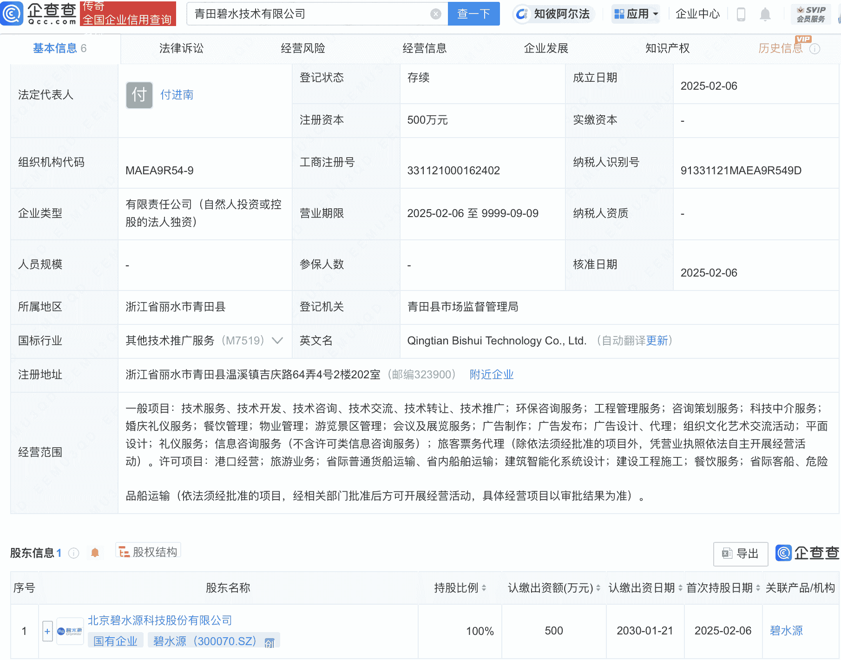Switch to the 法律诉讼 tab
Viewport: 841px width, 660px height.
(x=180, y=48)
